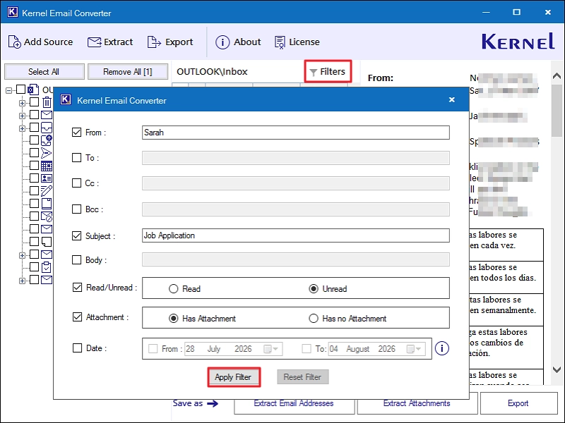Choose the Read radio option

(173, 289)
